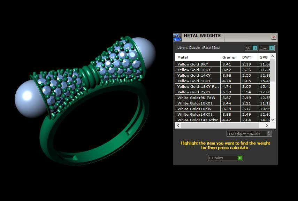Select the Yellow Gold:14KY row
This screenshot has width=298, height=201.
coord(223,75)
